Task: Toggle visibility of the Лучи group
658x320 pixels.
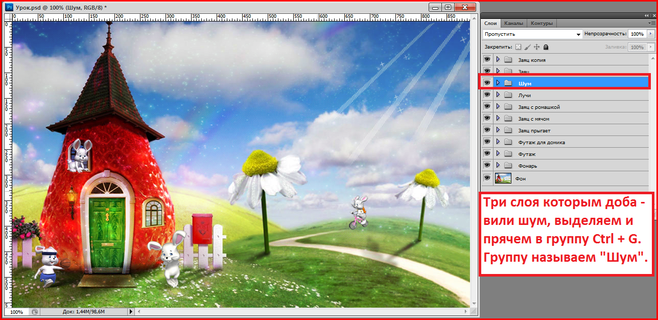Action: 487,95
